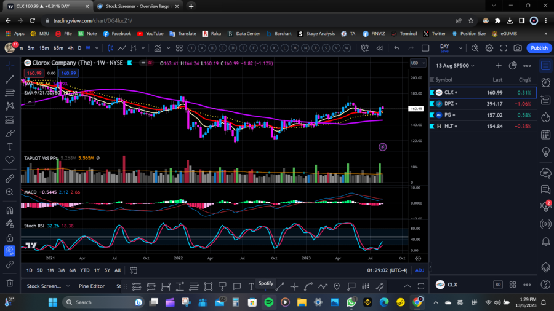
Task: Open the Pine Editor tab
Action: coord(92,286)
